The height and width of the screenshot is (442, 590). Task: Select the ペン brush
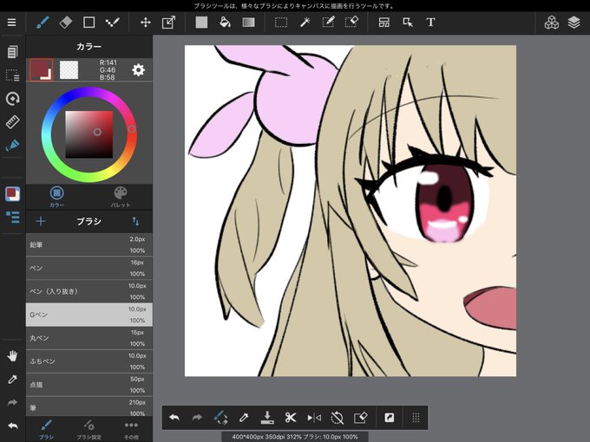click(89, 268)
